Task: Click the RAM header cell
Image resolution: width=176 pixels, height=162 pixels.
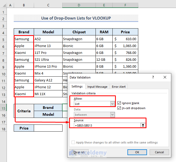Action: pyautogui.click(x=104, y=32)
